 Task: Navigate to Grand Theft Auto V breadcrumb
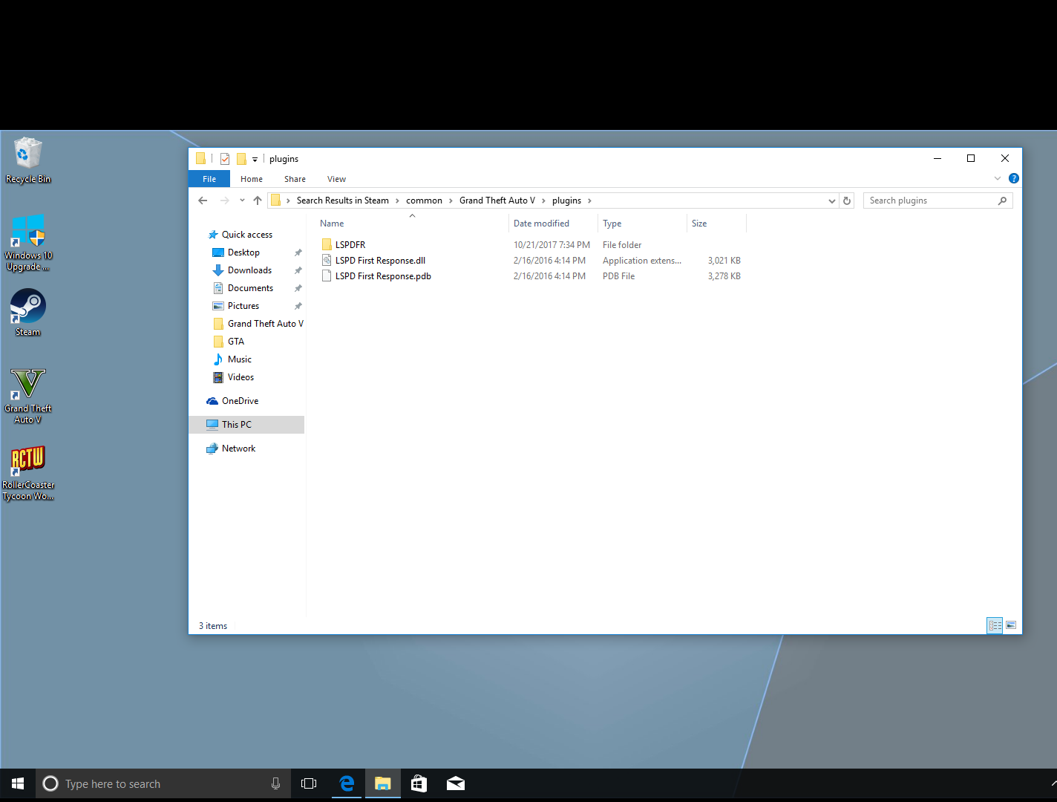pos(497,200)
